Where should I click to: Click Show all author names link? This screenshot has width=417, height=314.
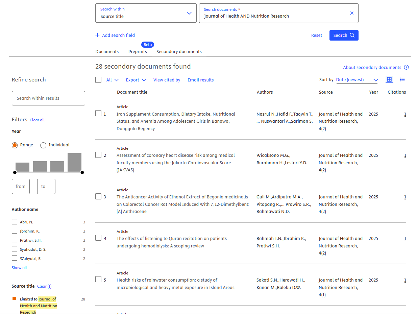[x=19, y=268]
